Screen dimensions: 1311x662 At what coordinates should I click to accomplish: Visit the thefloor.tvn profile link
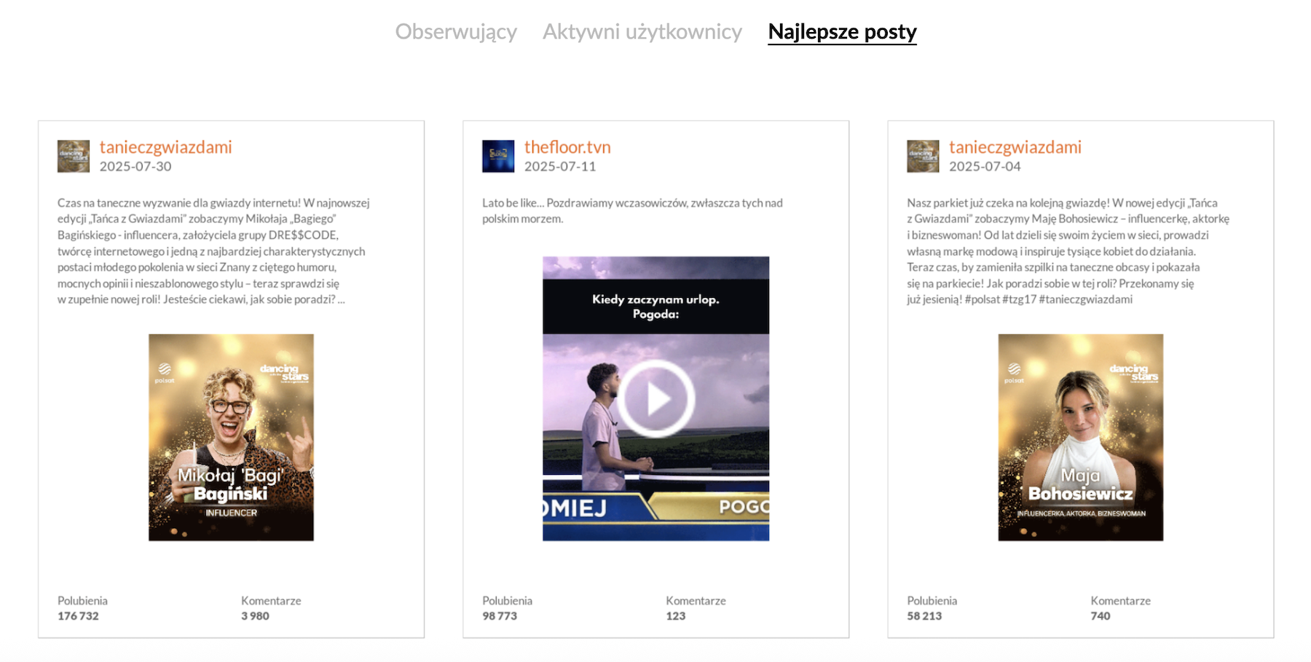(x=567, y=147)
